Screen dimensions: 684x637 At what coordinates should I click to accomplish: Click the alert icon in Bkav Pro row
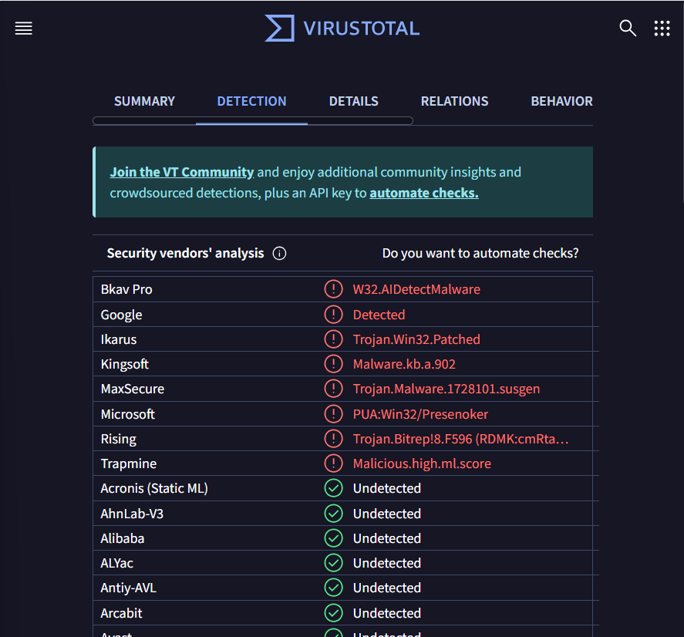(333, 289)
